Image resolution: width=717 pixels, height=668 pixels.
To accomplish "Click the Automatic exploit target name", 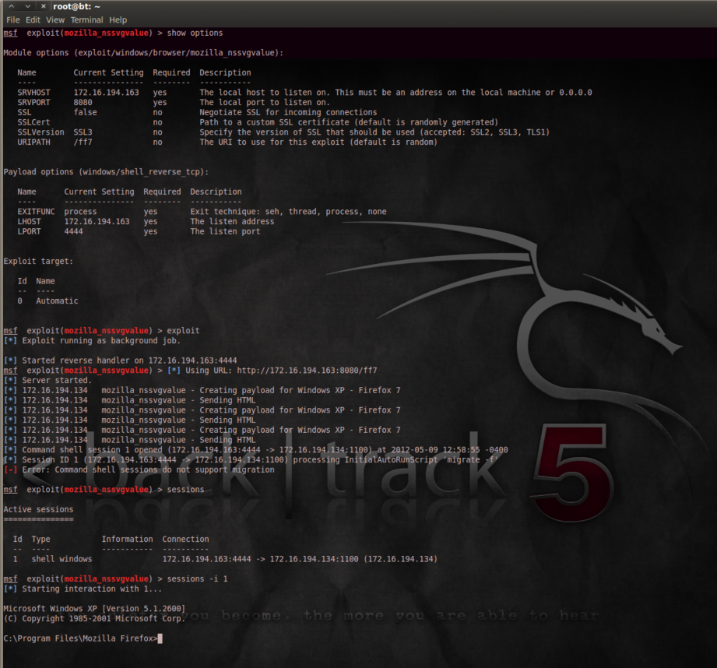I will click(x=57, y=301).
